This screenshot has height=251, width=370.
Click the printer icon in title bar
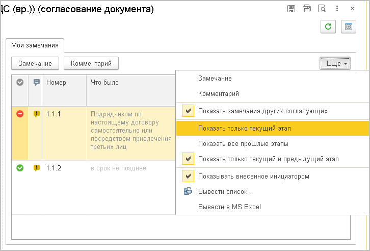[306, 9]
